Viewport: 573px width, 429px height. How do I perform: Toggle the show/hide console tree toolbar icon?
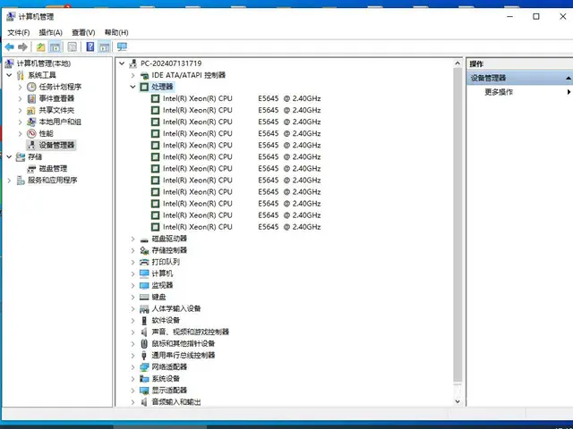click(x=55, y=46)
